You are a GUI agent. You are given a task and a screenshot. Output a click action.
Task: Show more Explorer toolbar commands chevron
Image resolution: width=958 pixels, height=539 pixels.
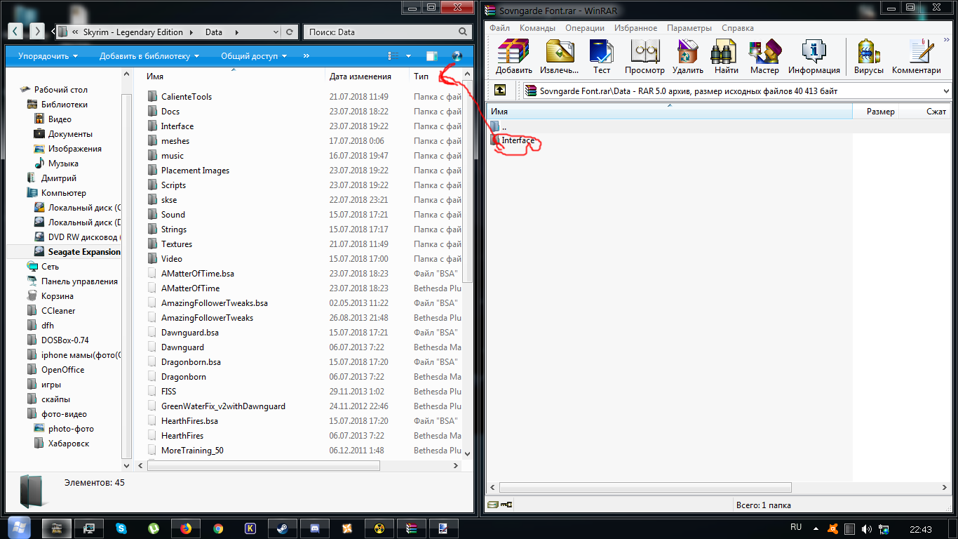pyautogui.click(x=306, y=56)
